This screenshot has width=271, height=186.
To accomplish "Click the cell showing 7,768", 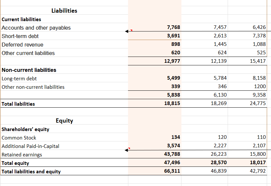I will tap(155, 27).
